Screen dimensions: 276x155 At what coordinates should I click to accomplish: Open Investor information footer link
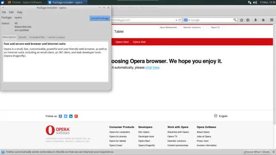[x=207, y=146]
